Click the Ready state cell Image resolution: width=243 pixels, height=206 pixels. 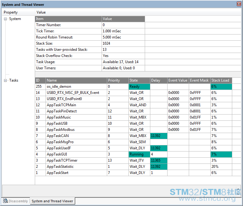coord(139,87)
